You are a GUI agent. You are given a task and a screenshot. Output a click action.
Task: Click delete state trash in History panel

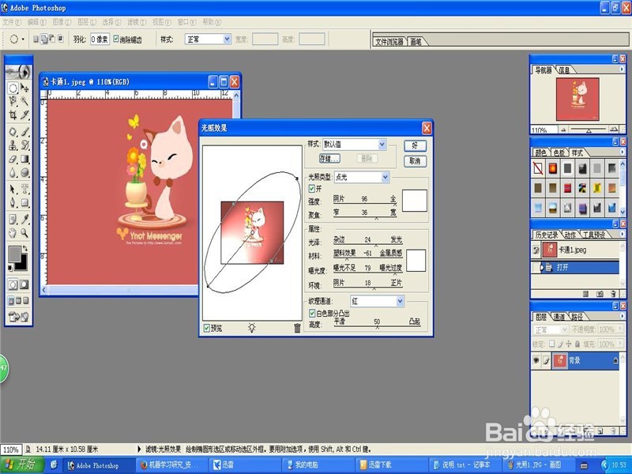pyautogui.click(x=614, y=294)
